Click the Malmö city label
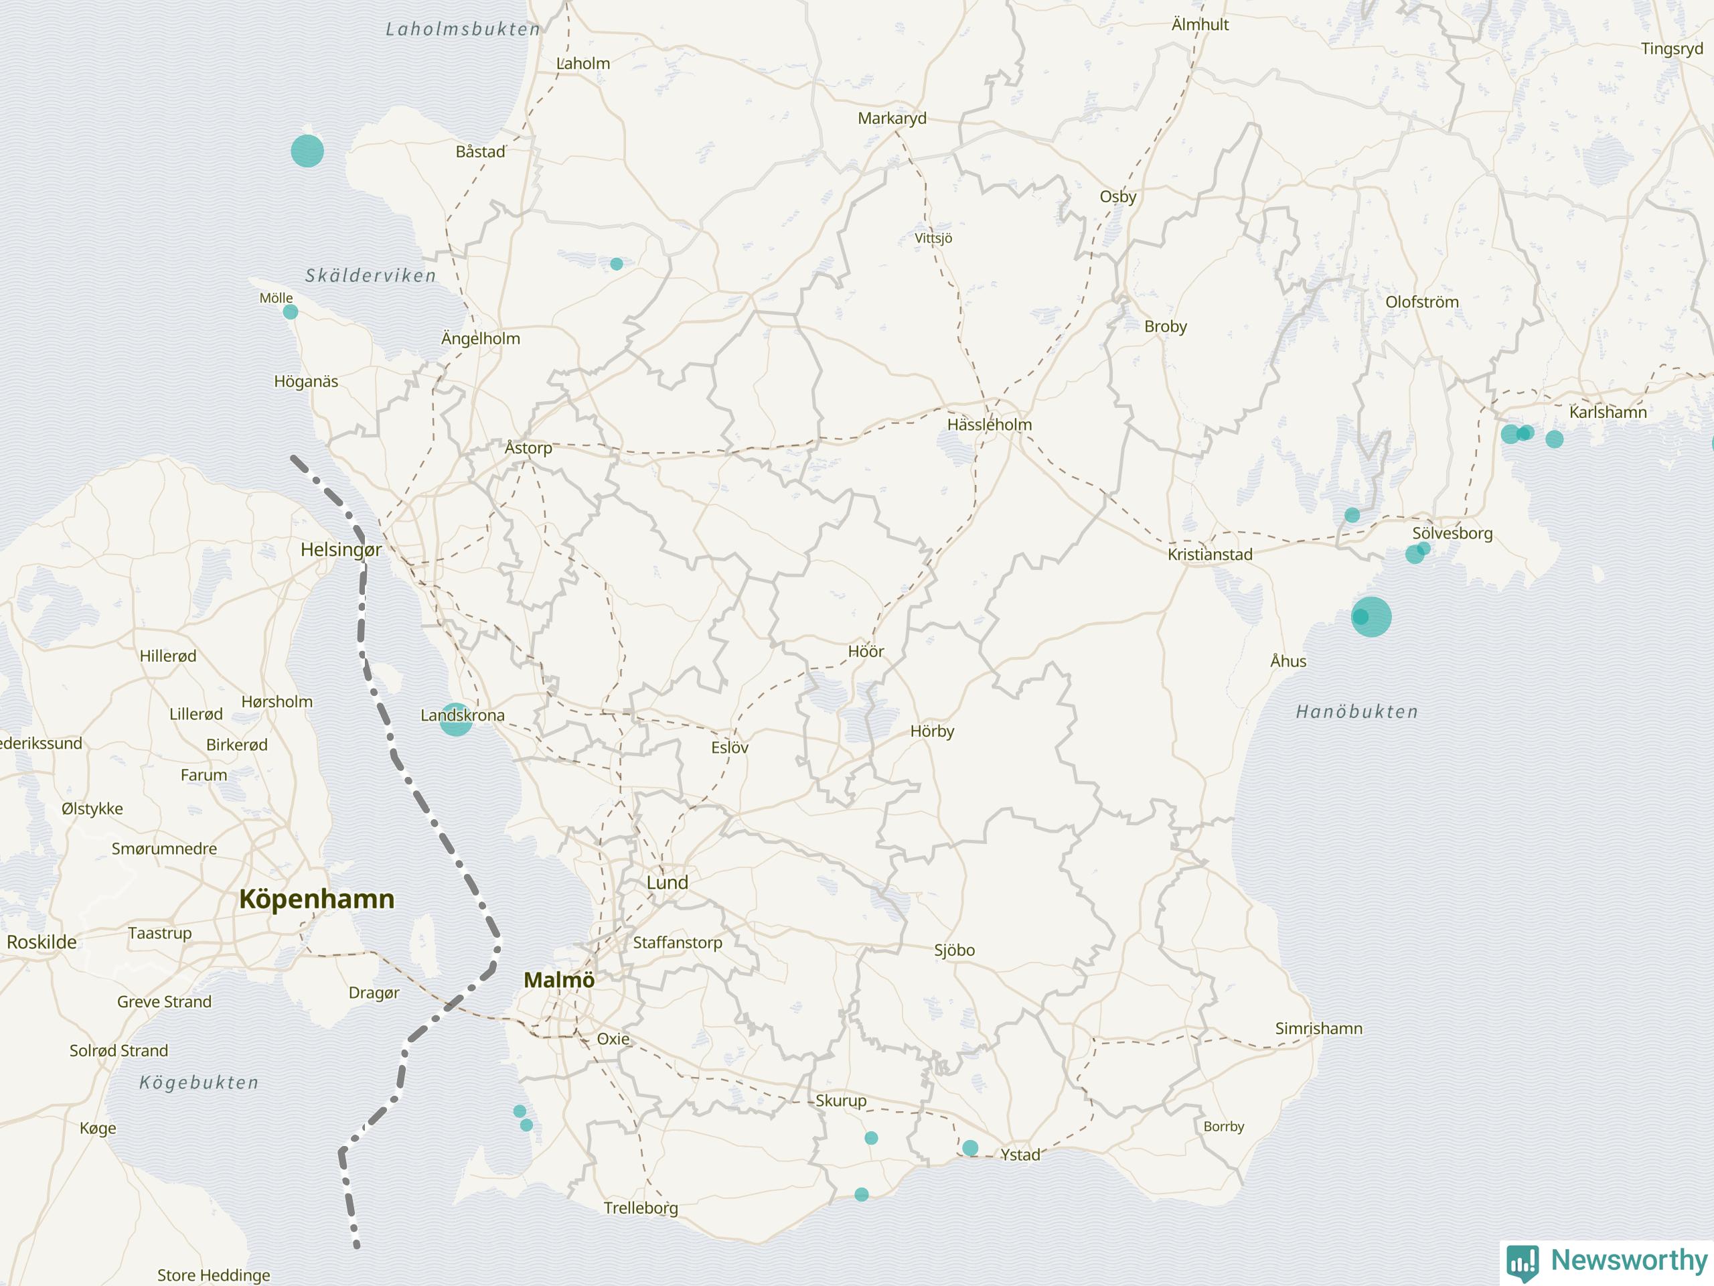Screen dimensions: 1714x1286 tap(560, 980)
